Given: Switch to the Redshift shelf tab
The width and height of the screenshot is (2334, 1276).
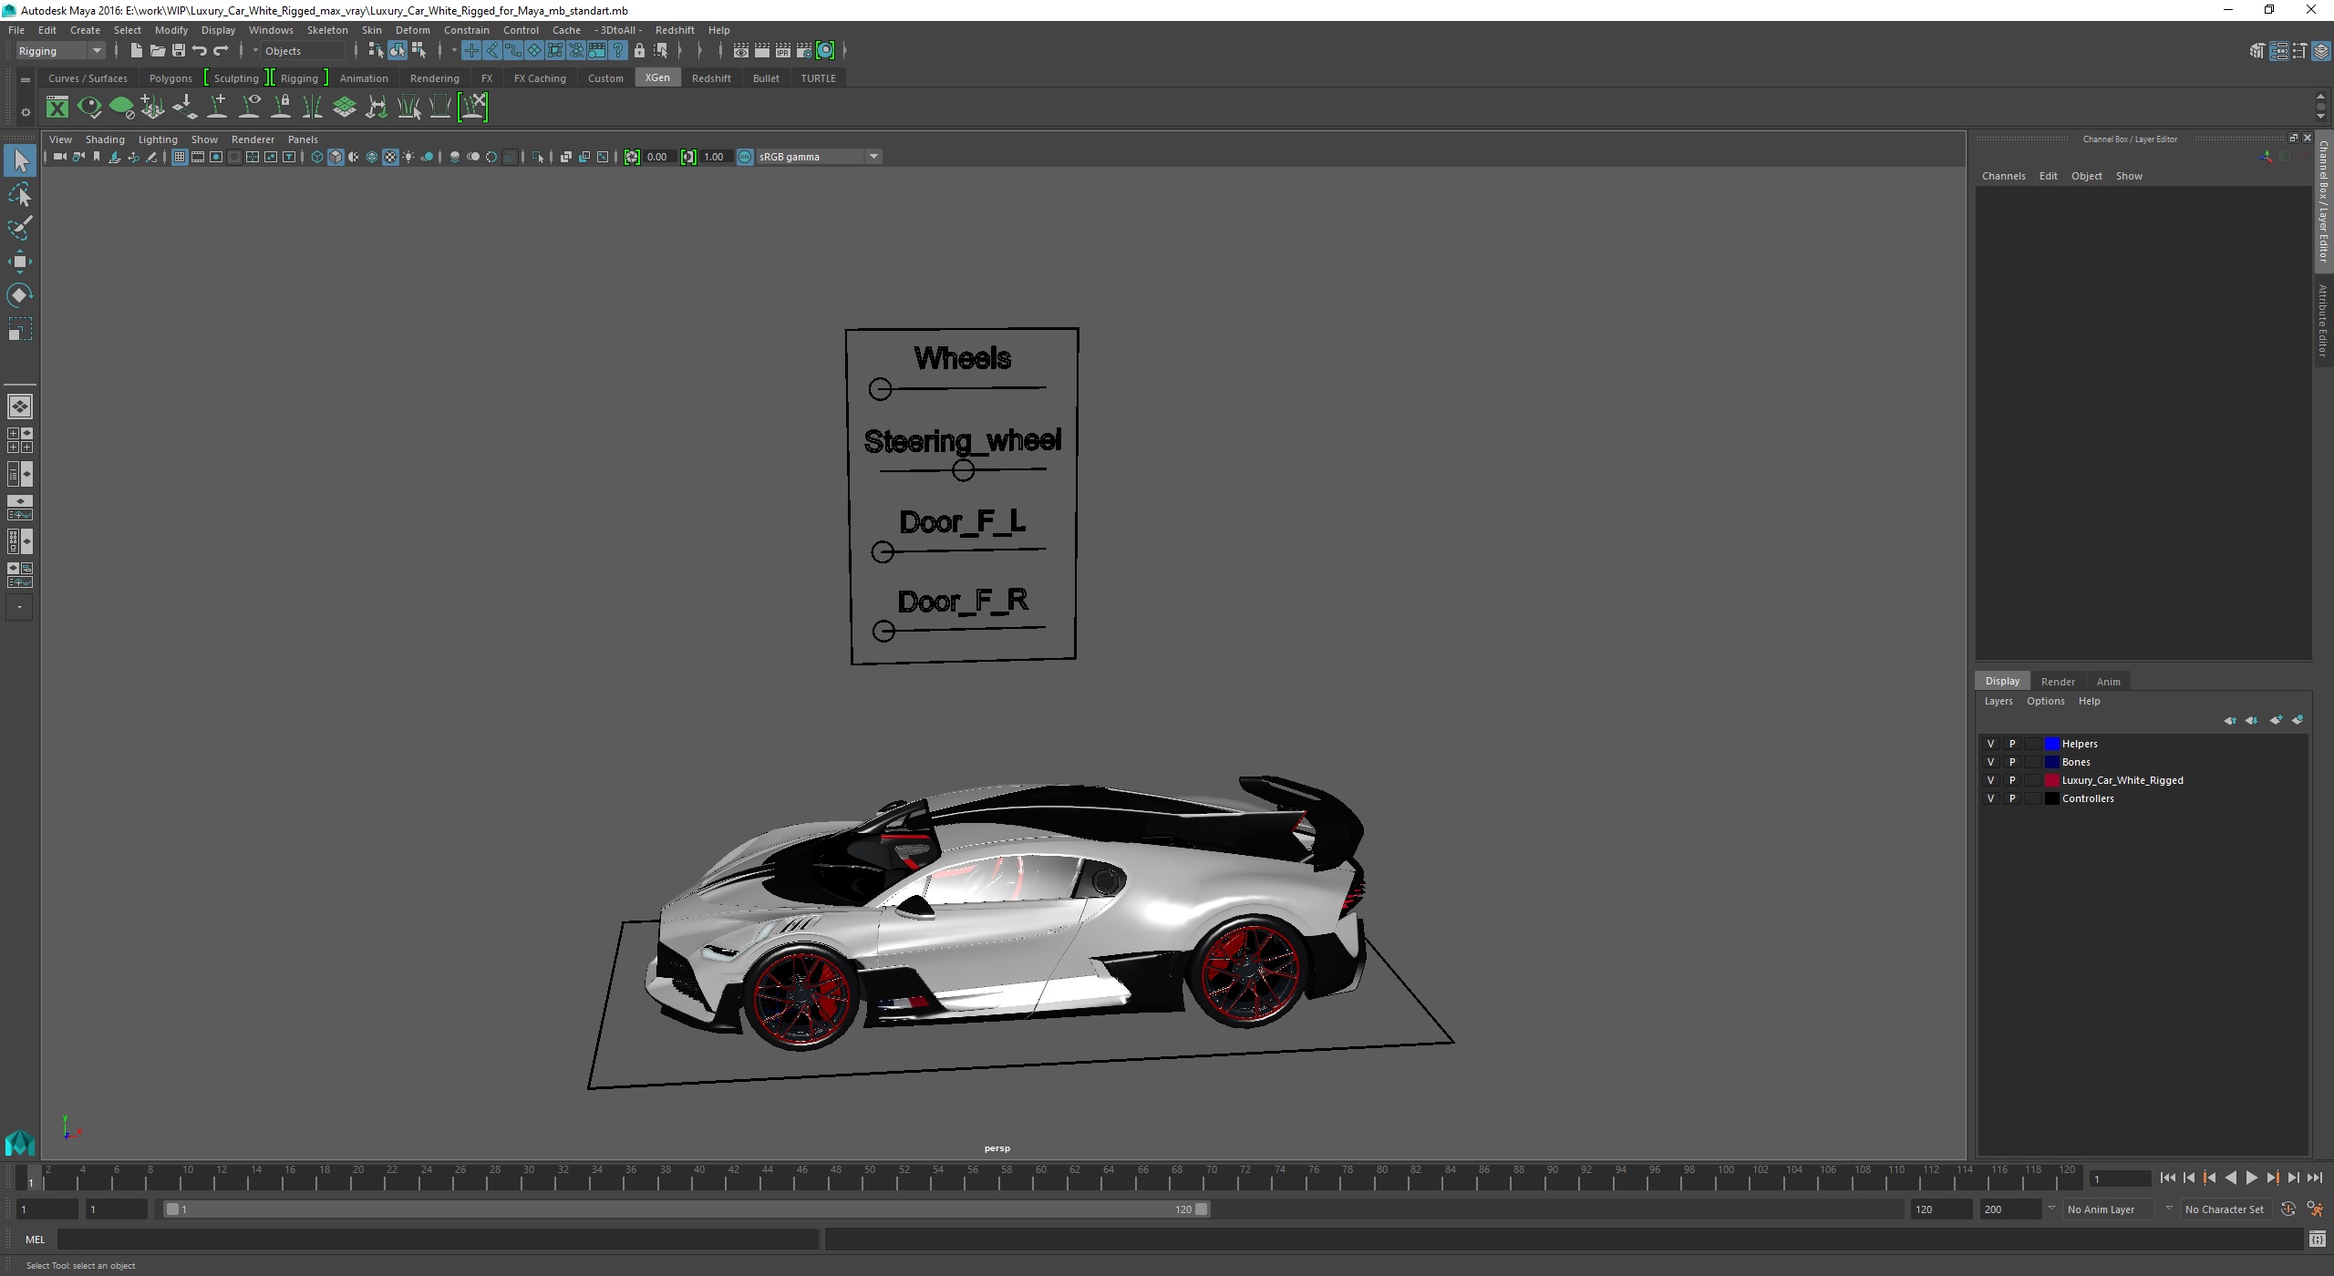Looking at the screenshot, I should [711, 78].
